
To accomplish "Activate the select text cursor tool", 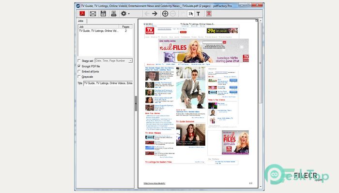I will point(191,14).
